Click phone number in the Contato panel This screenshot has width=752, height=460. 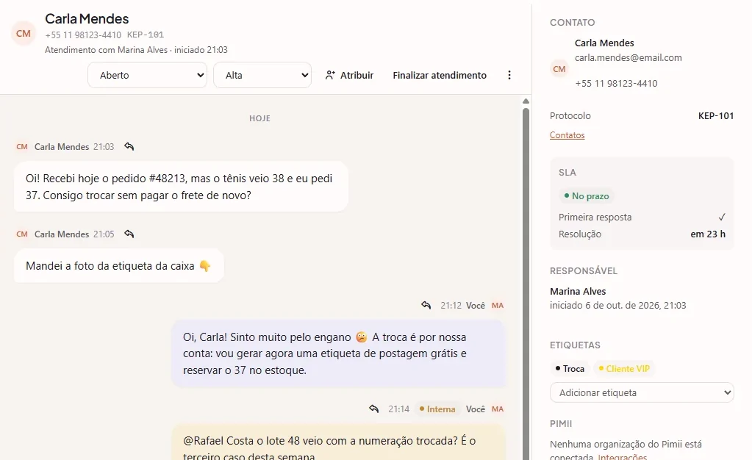(x=616, y=84)
